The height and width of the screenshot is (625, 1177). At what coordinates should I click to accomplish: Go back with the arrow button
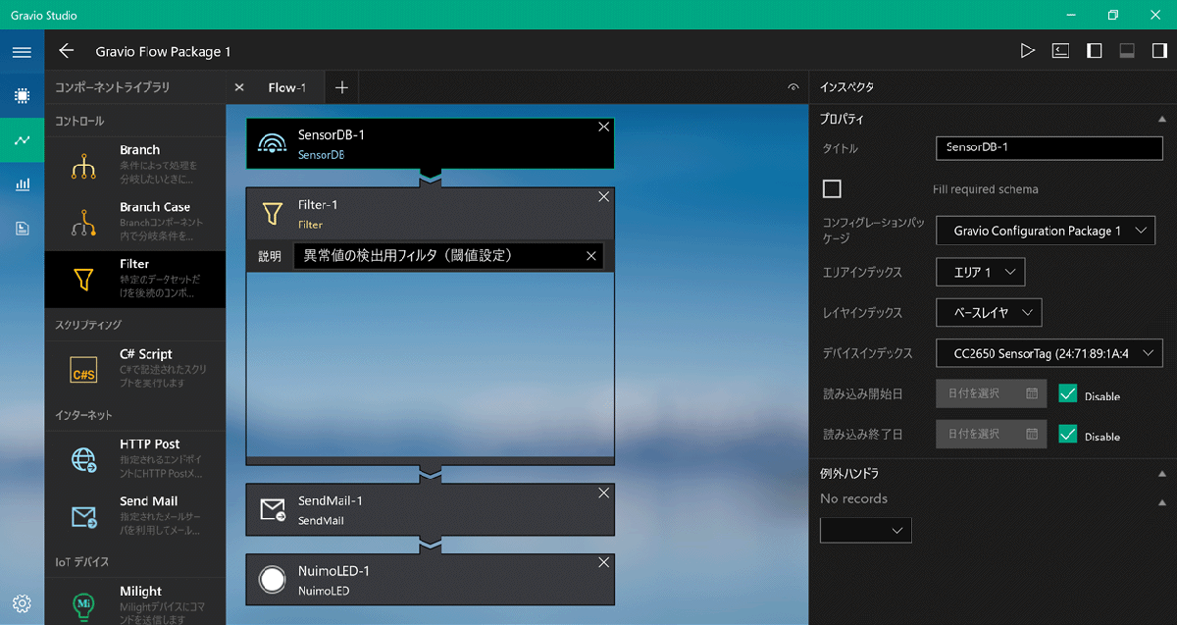point(67,51)
